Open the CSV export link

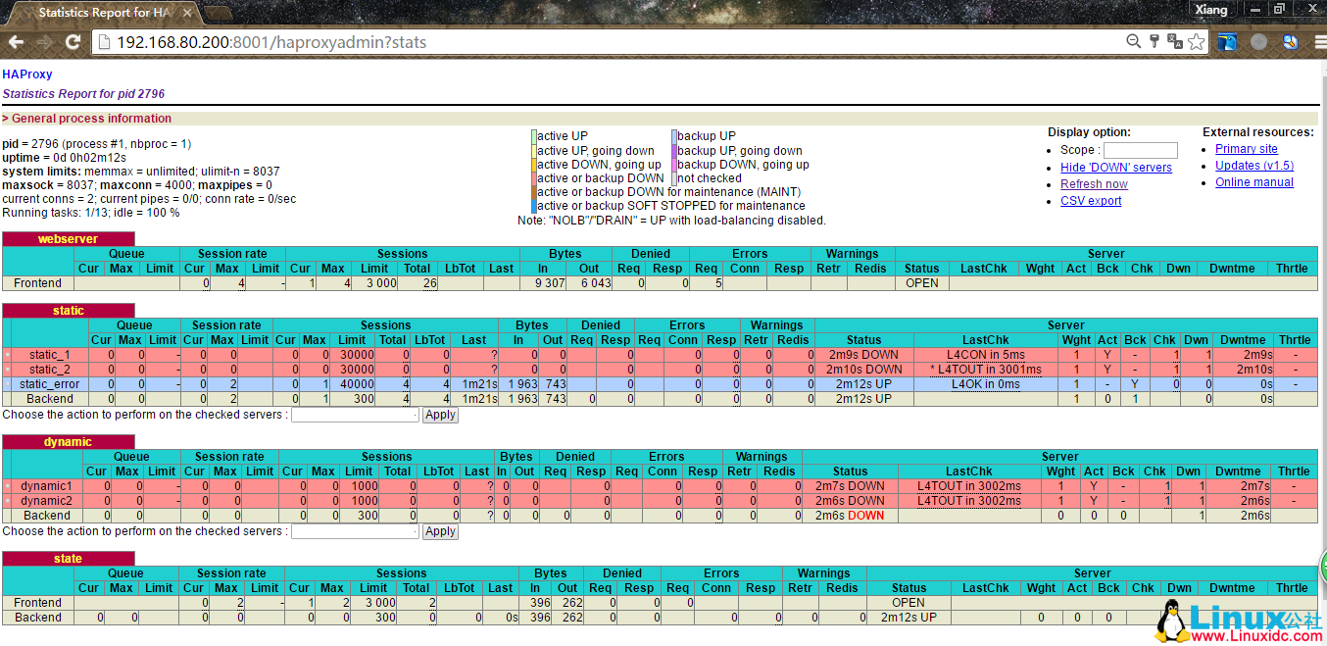click(1091, 201)
